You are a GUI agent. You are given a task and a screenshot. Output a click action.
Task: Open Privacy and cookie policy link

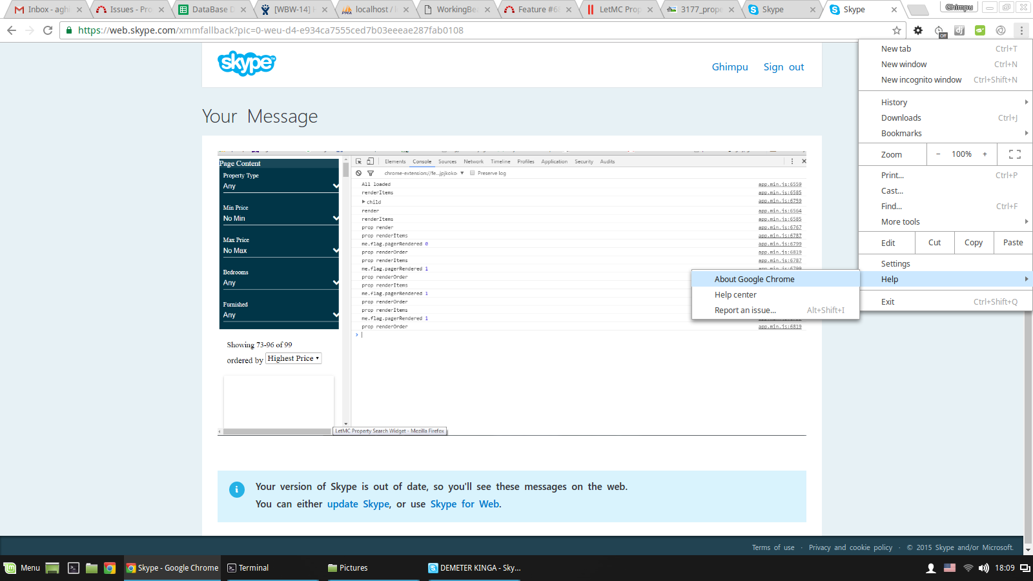tap(850, 547)
